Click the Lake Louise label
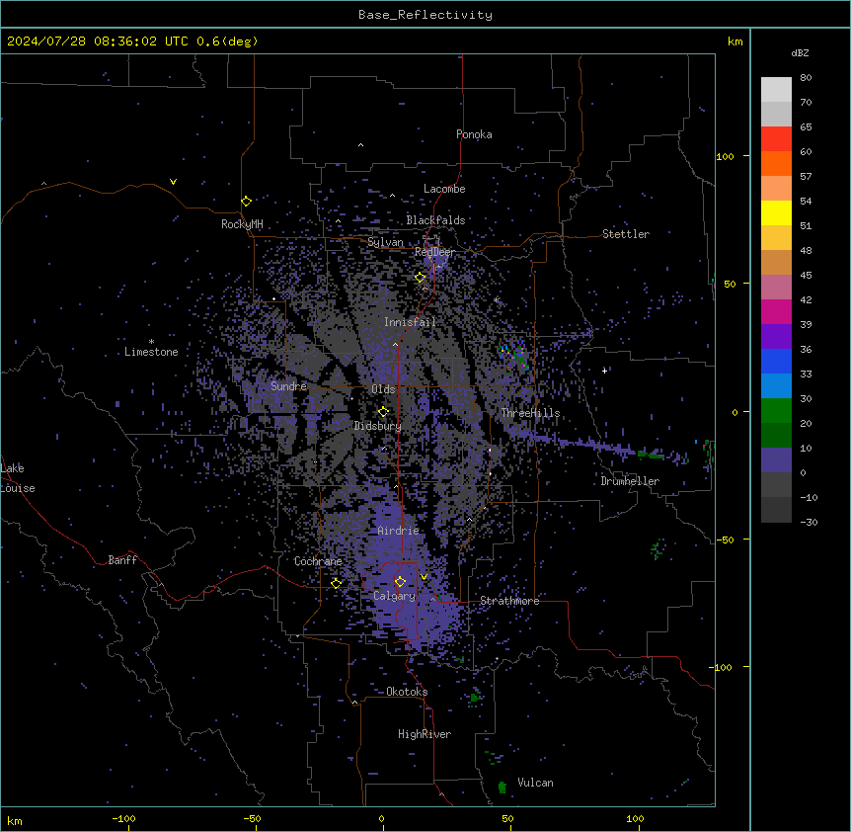851x832 pixels. tap(18, 478)
